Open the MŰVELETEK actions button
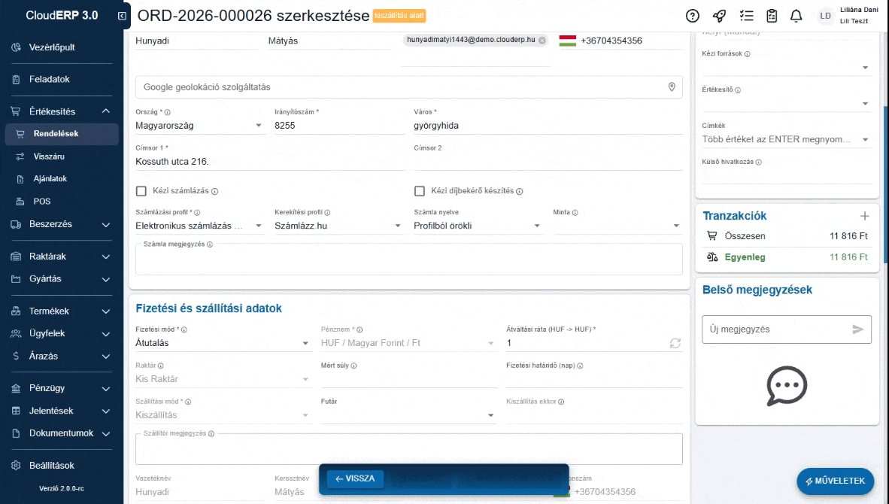Viewport: 889px width, 504px height. tap(835, 481)
